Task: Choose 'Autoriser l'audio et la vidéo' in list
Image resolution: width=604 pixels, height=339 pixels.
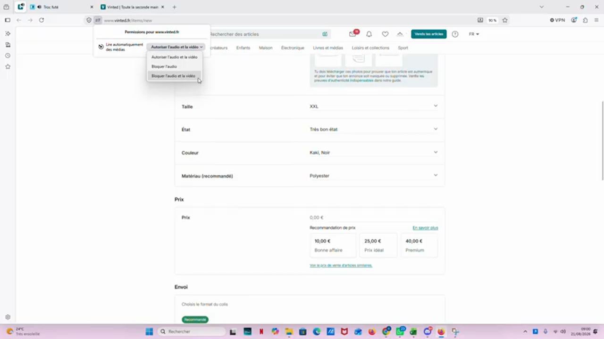Action: (174, 57)
